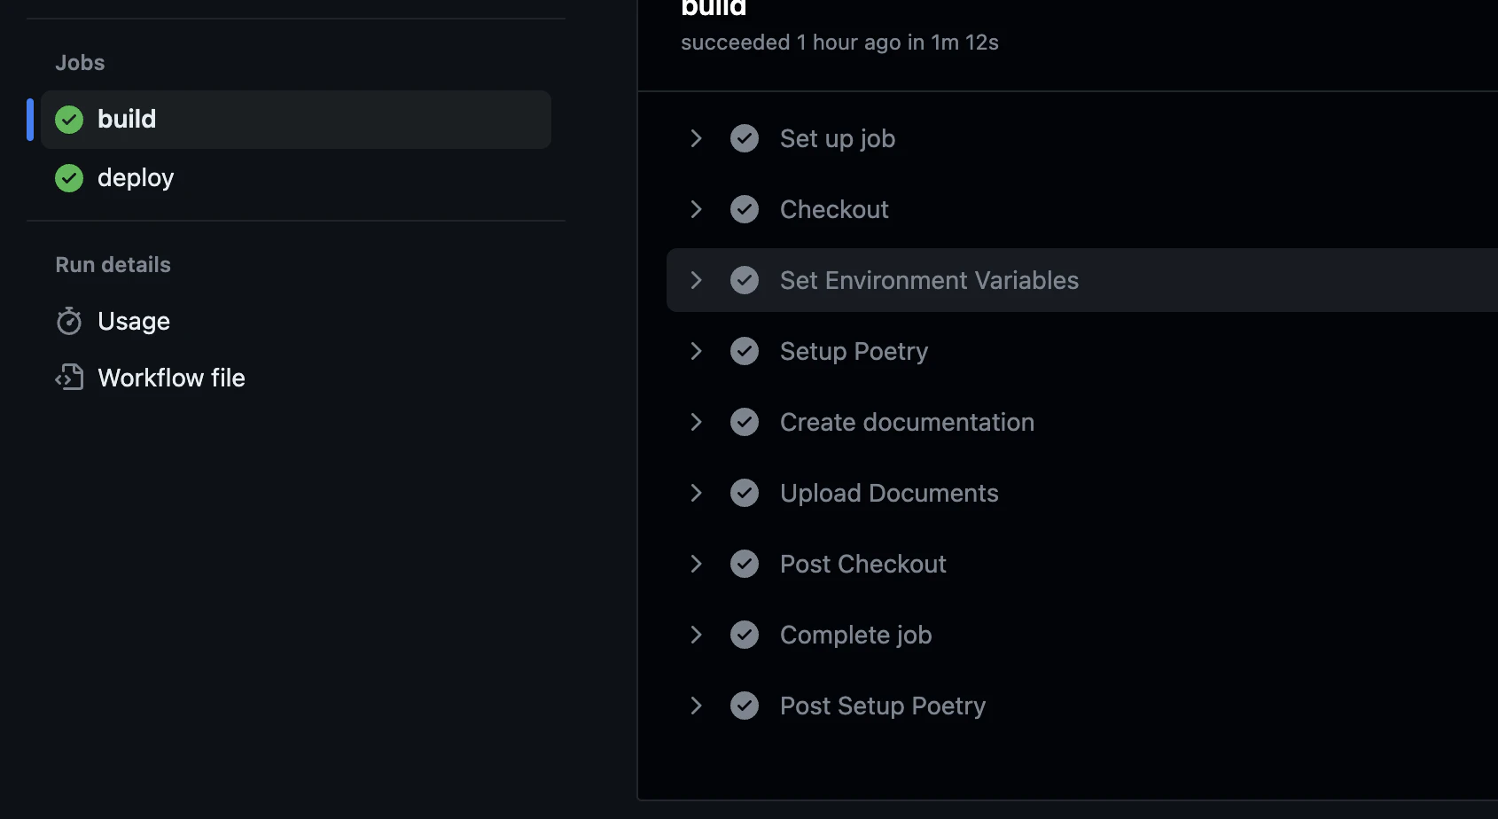Screen dimensions: 1498x819
Task: Expand the Set Environment Variables step chevron
Action: click(697, 280)
